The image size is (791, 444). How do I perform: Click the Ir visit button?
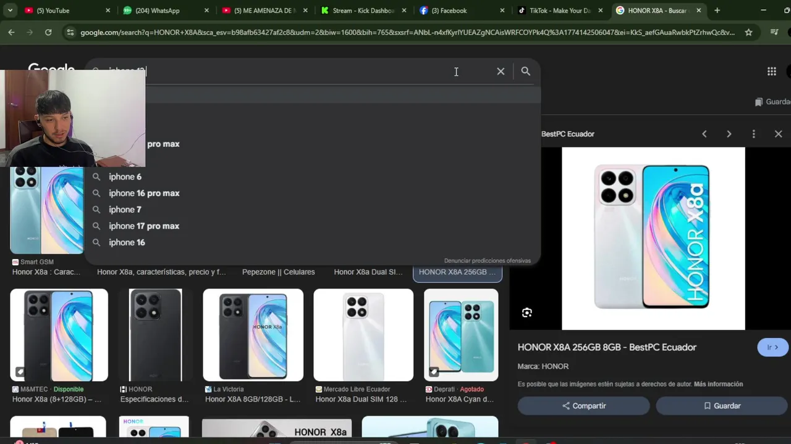click(772, 347)
